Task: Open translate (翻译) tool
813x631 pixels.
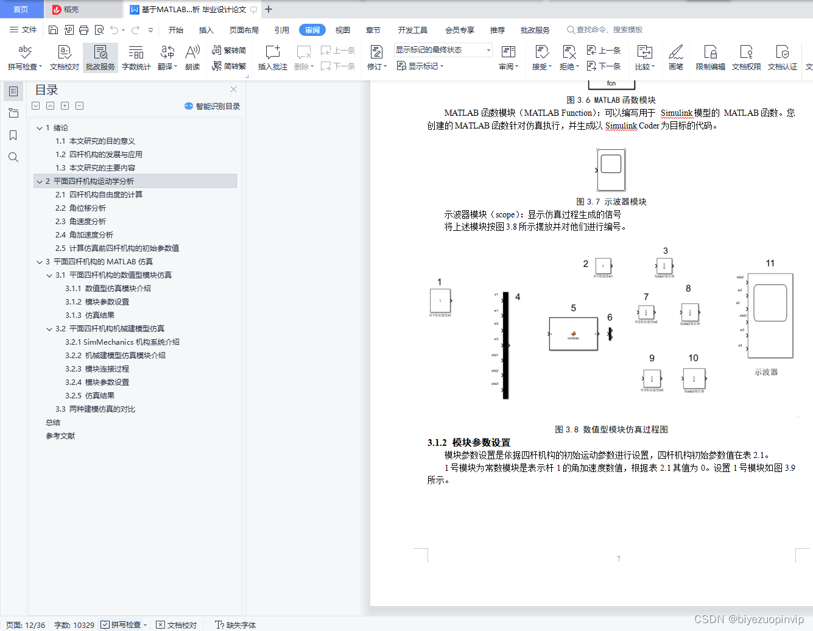Action: coord(167,58)
